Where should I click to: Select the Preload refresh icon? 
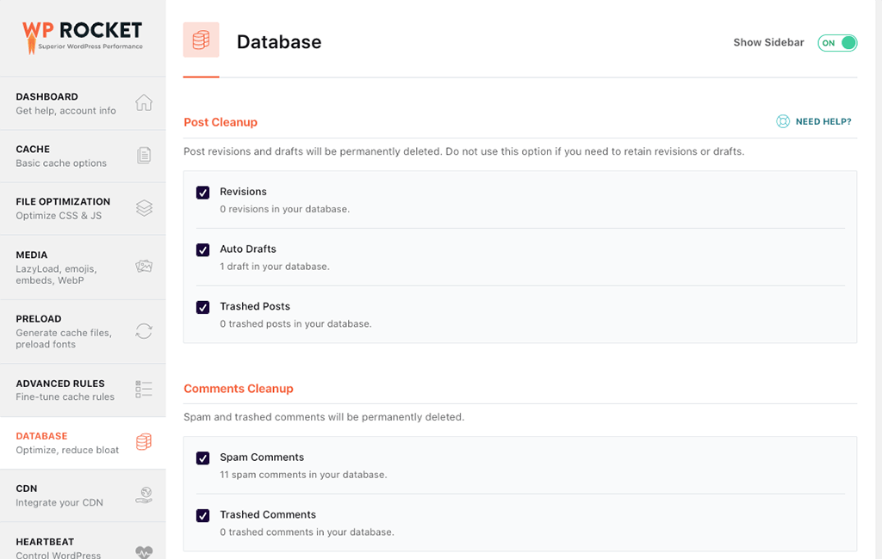tap(144, 330)
